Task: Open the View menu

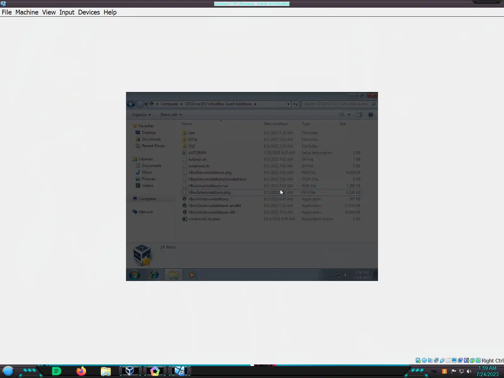Action: (49, 12)
